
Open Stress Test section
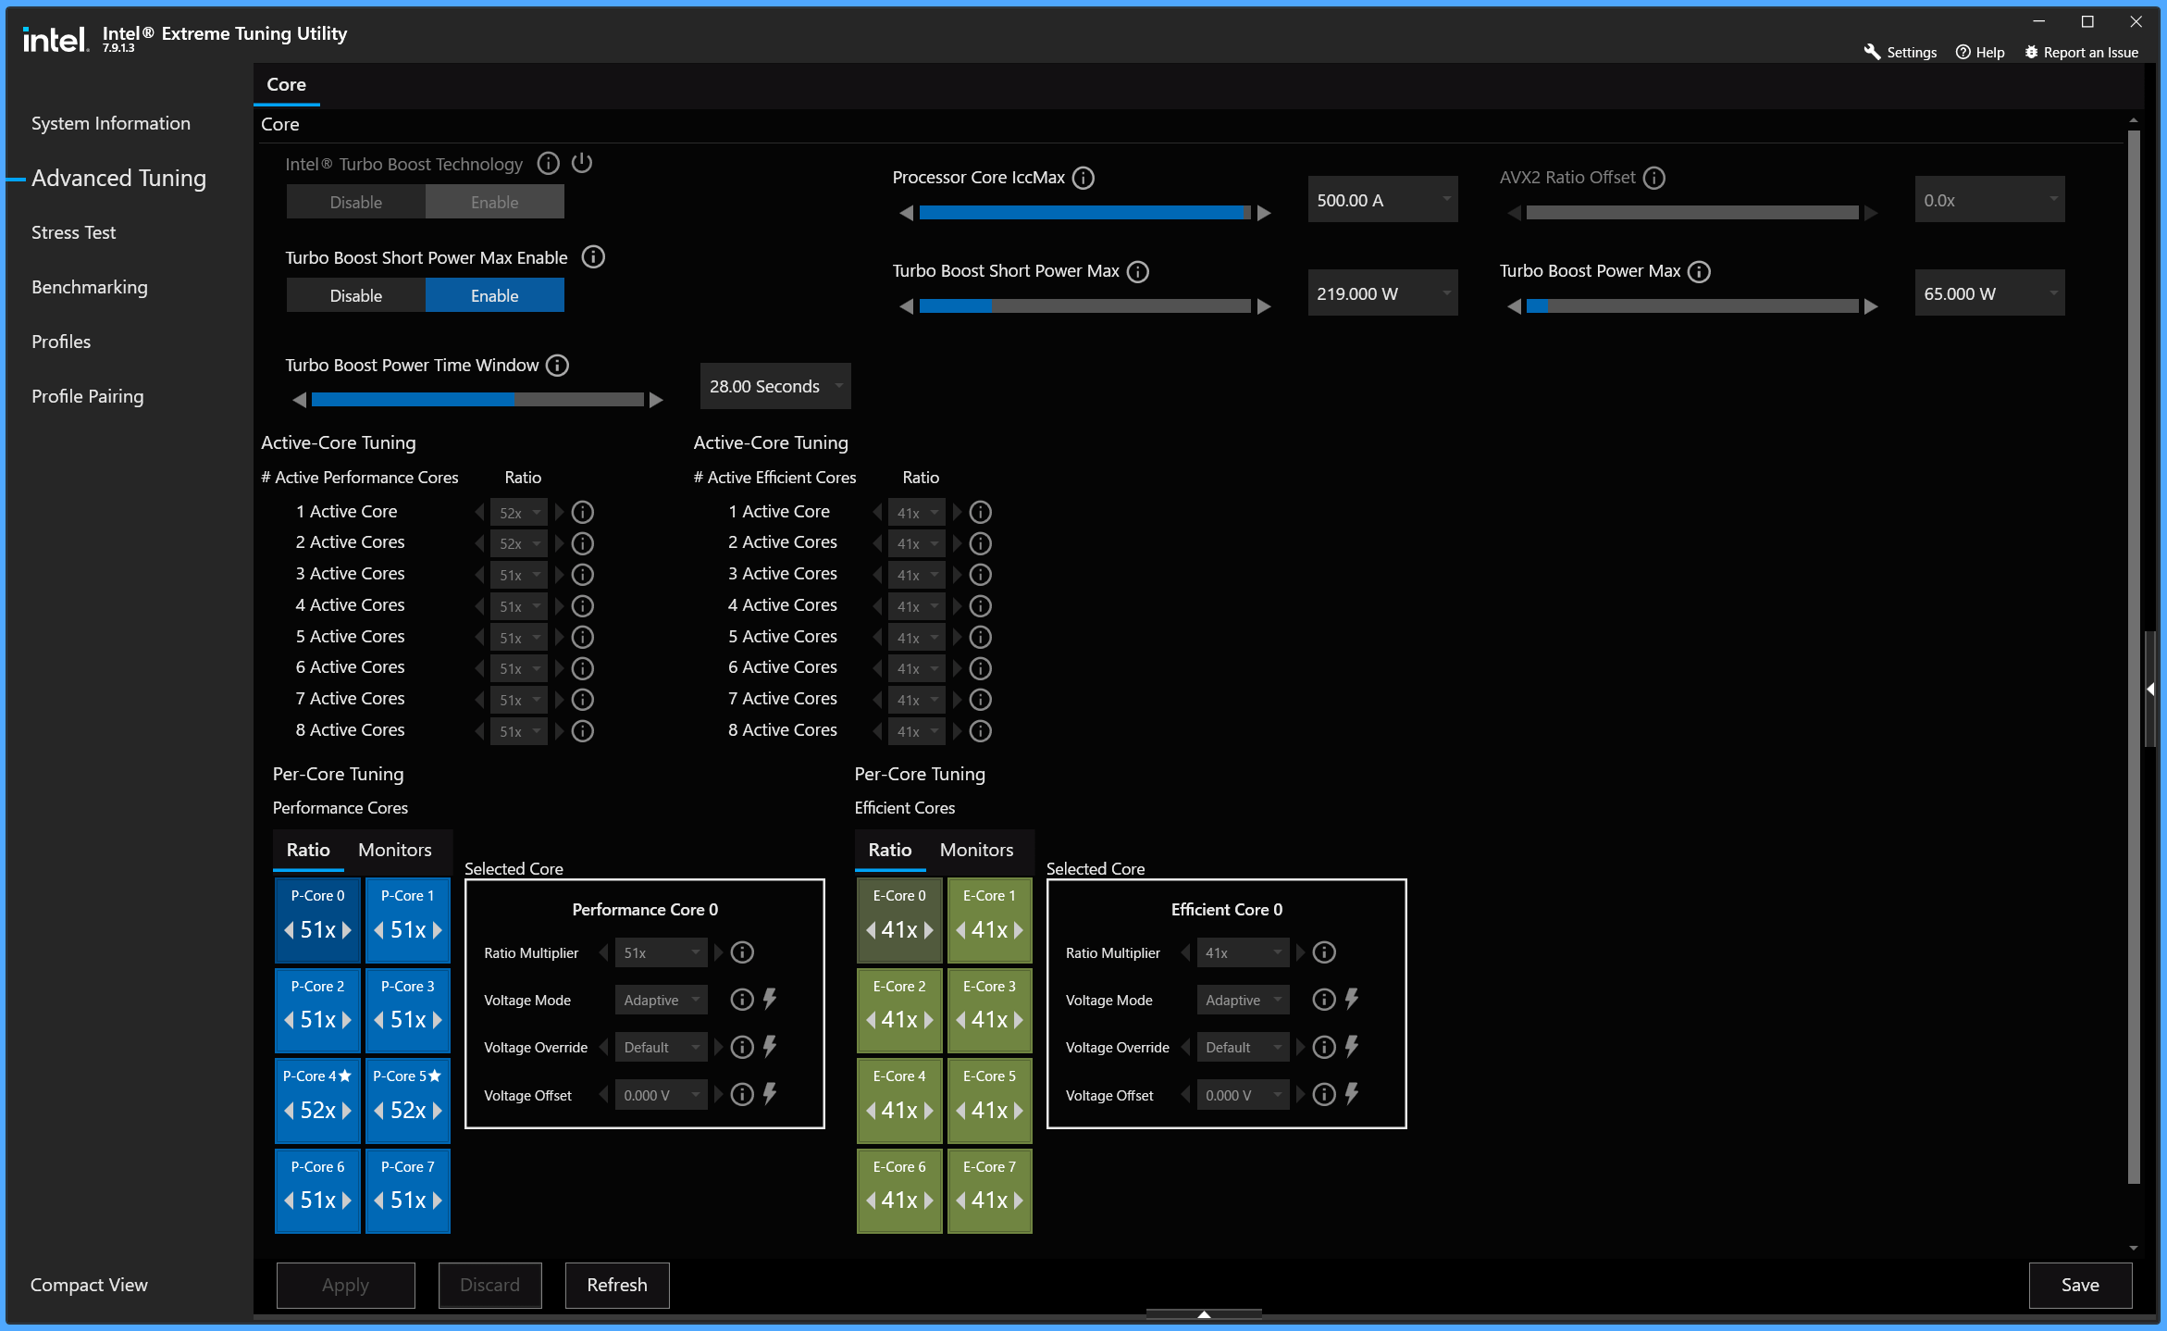[x=74, y=232]
